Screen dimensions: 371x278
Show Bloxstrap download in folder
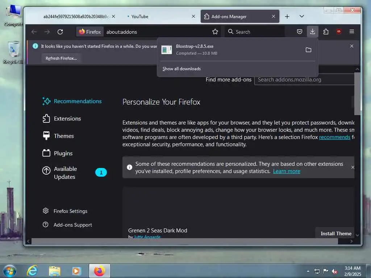pos(308,50)
